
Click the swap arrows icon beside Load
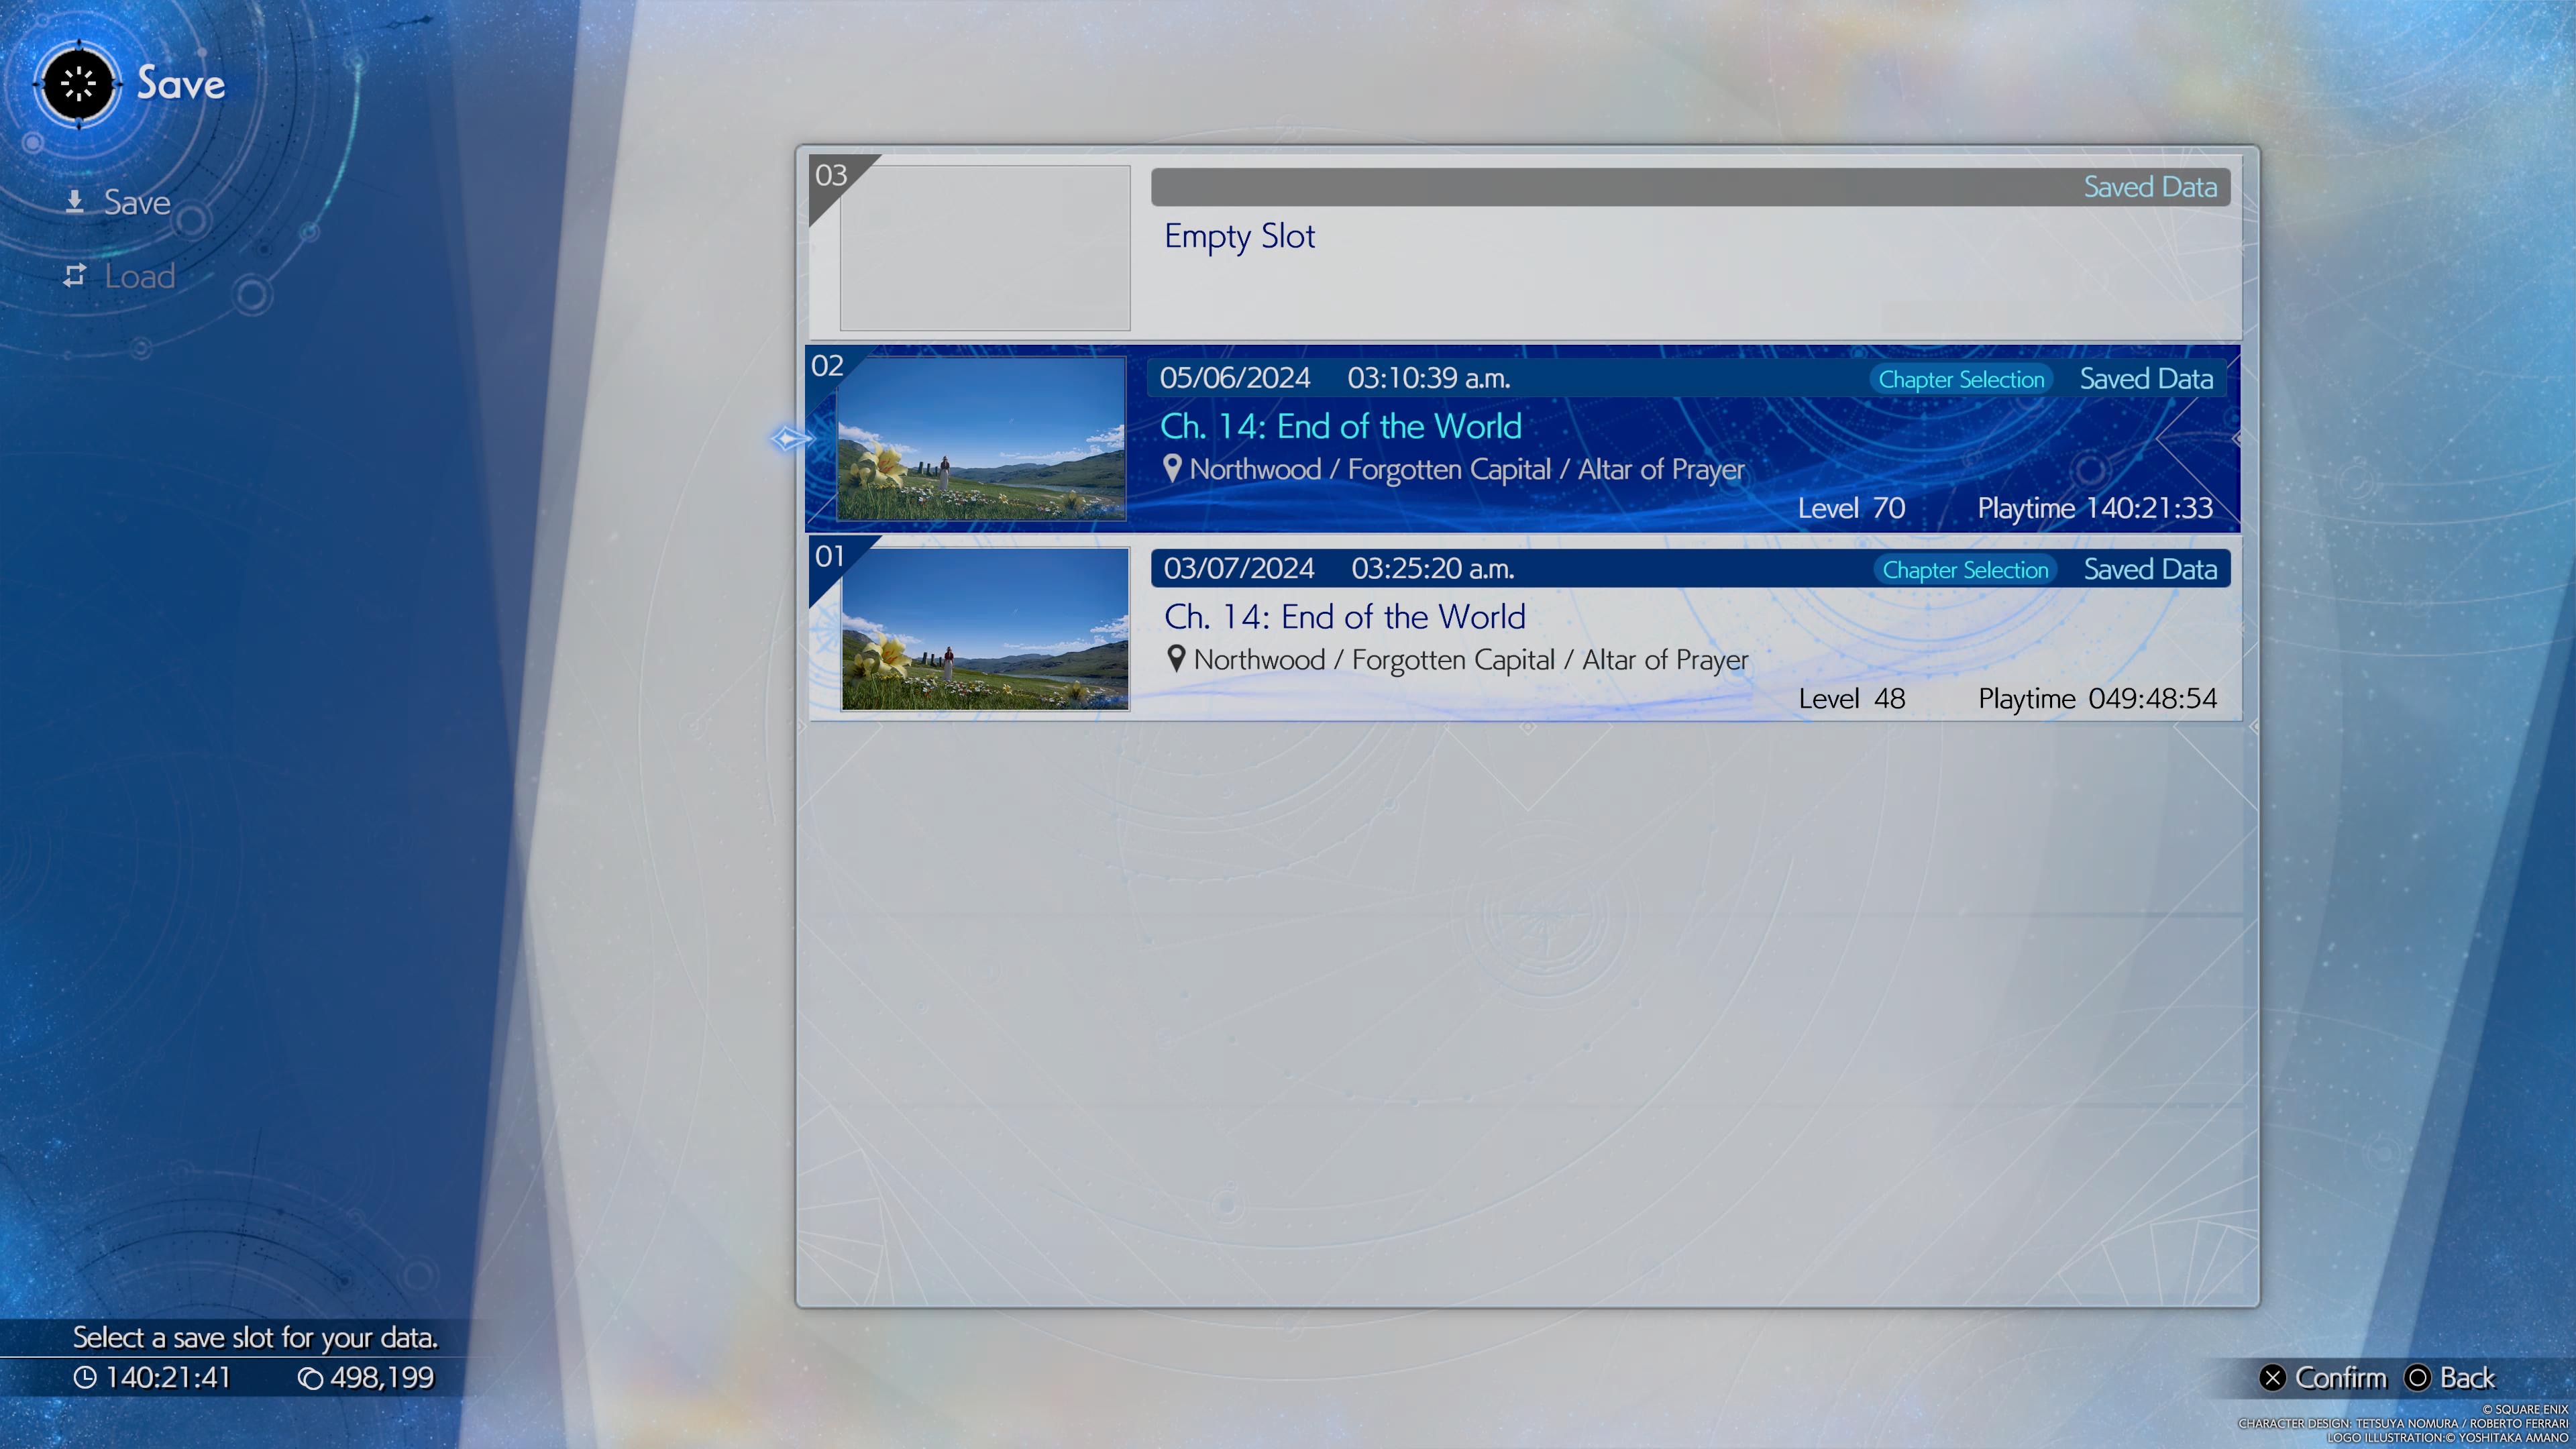[75, 275]
